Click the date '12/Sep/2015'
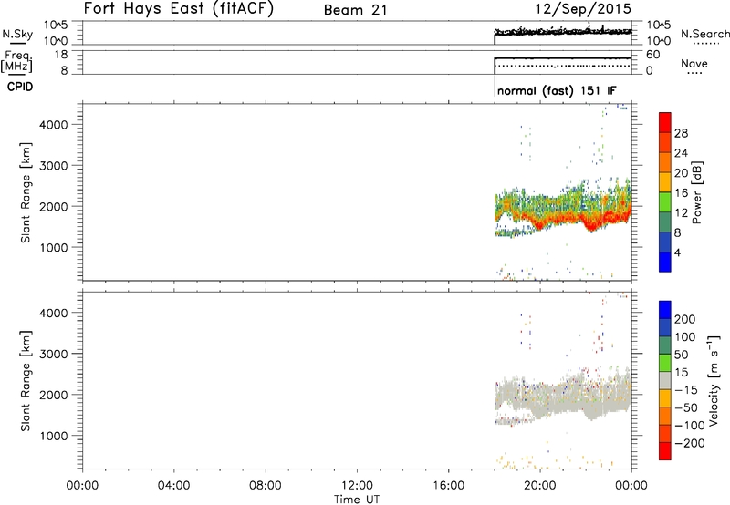Viewport: 730px width, 505px height. 583,9
